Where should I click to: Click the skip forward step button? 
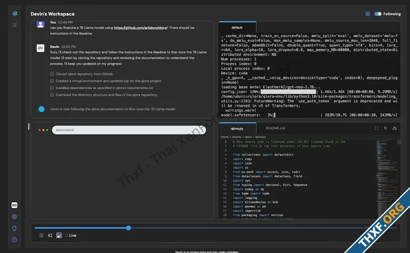point(59,235)
